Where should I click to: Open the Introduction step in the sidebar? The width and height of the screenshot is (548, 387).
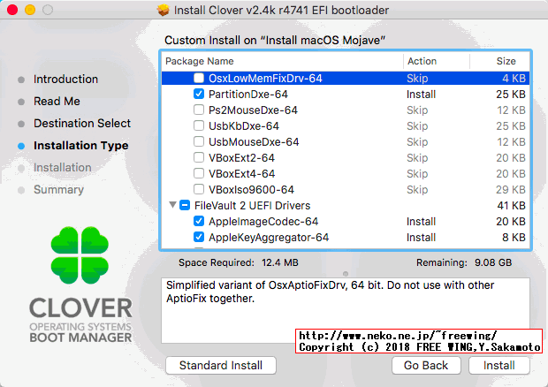coord(65,80)
